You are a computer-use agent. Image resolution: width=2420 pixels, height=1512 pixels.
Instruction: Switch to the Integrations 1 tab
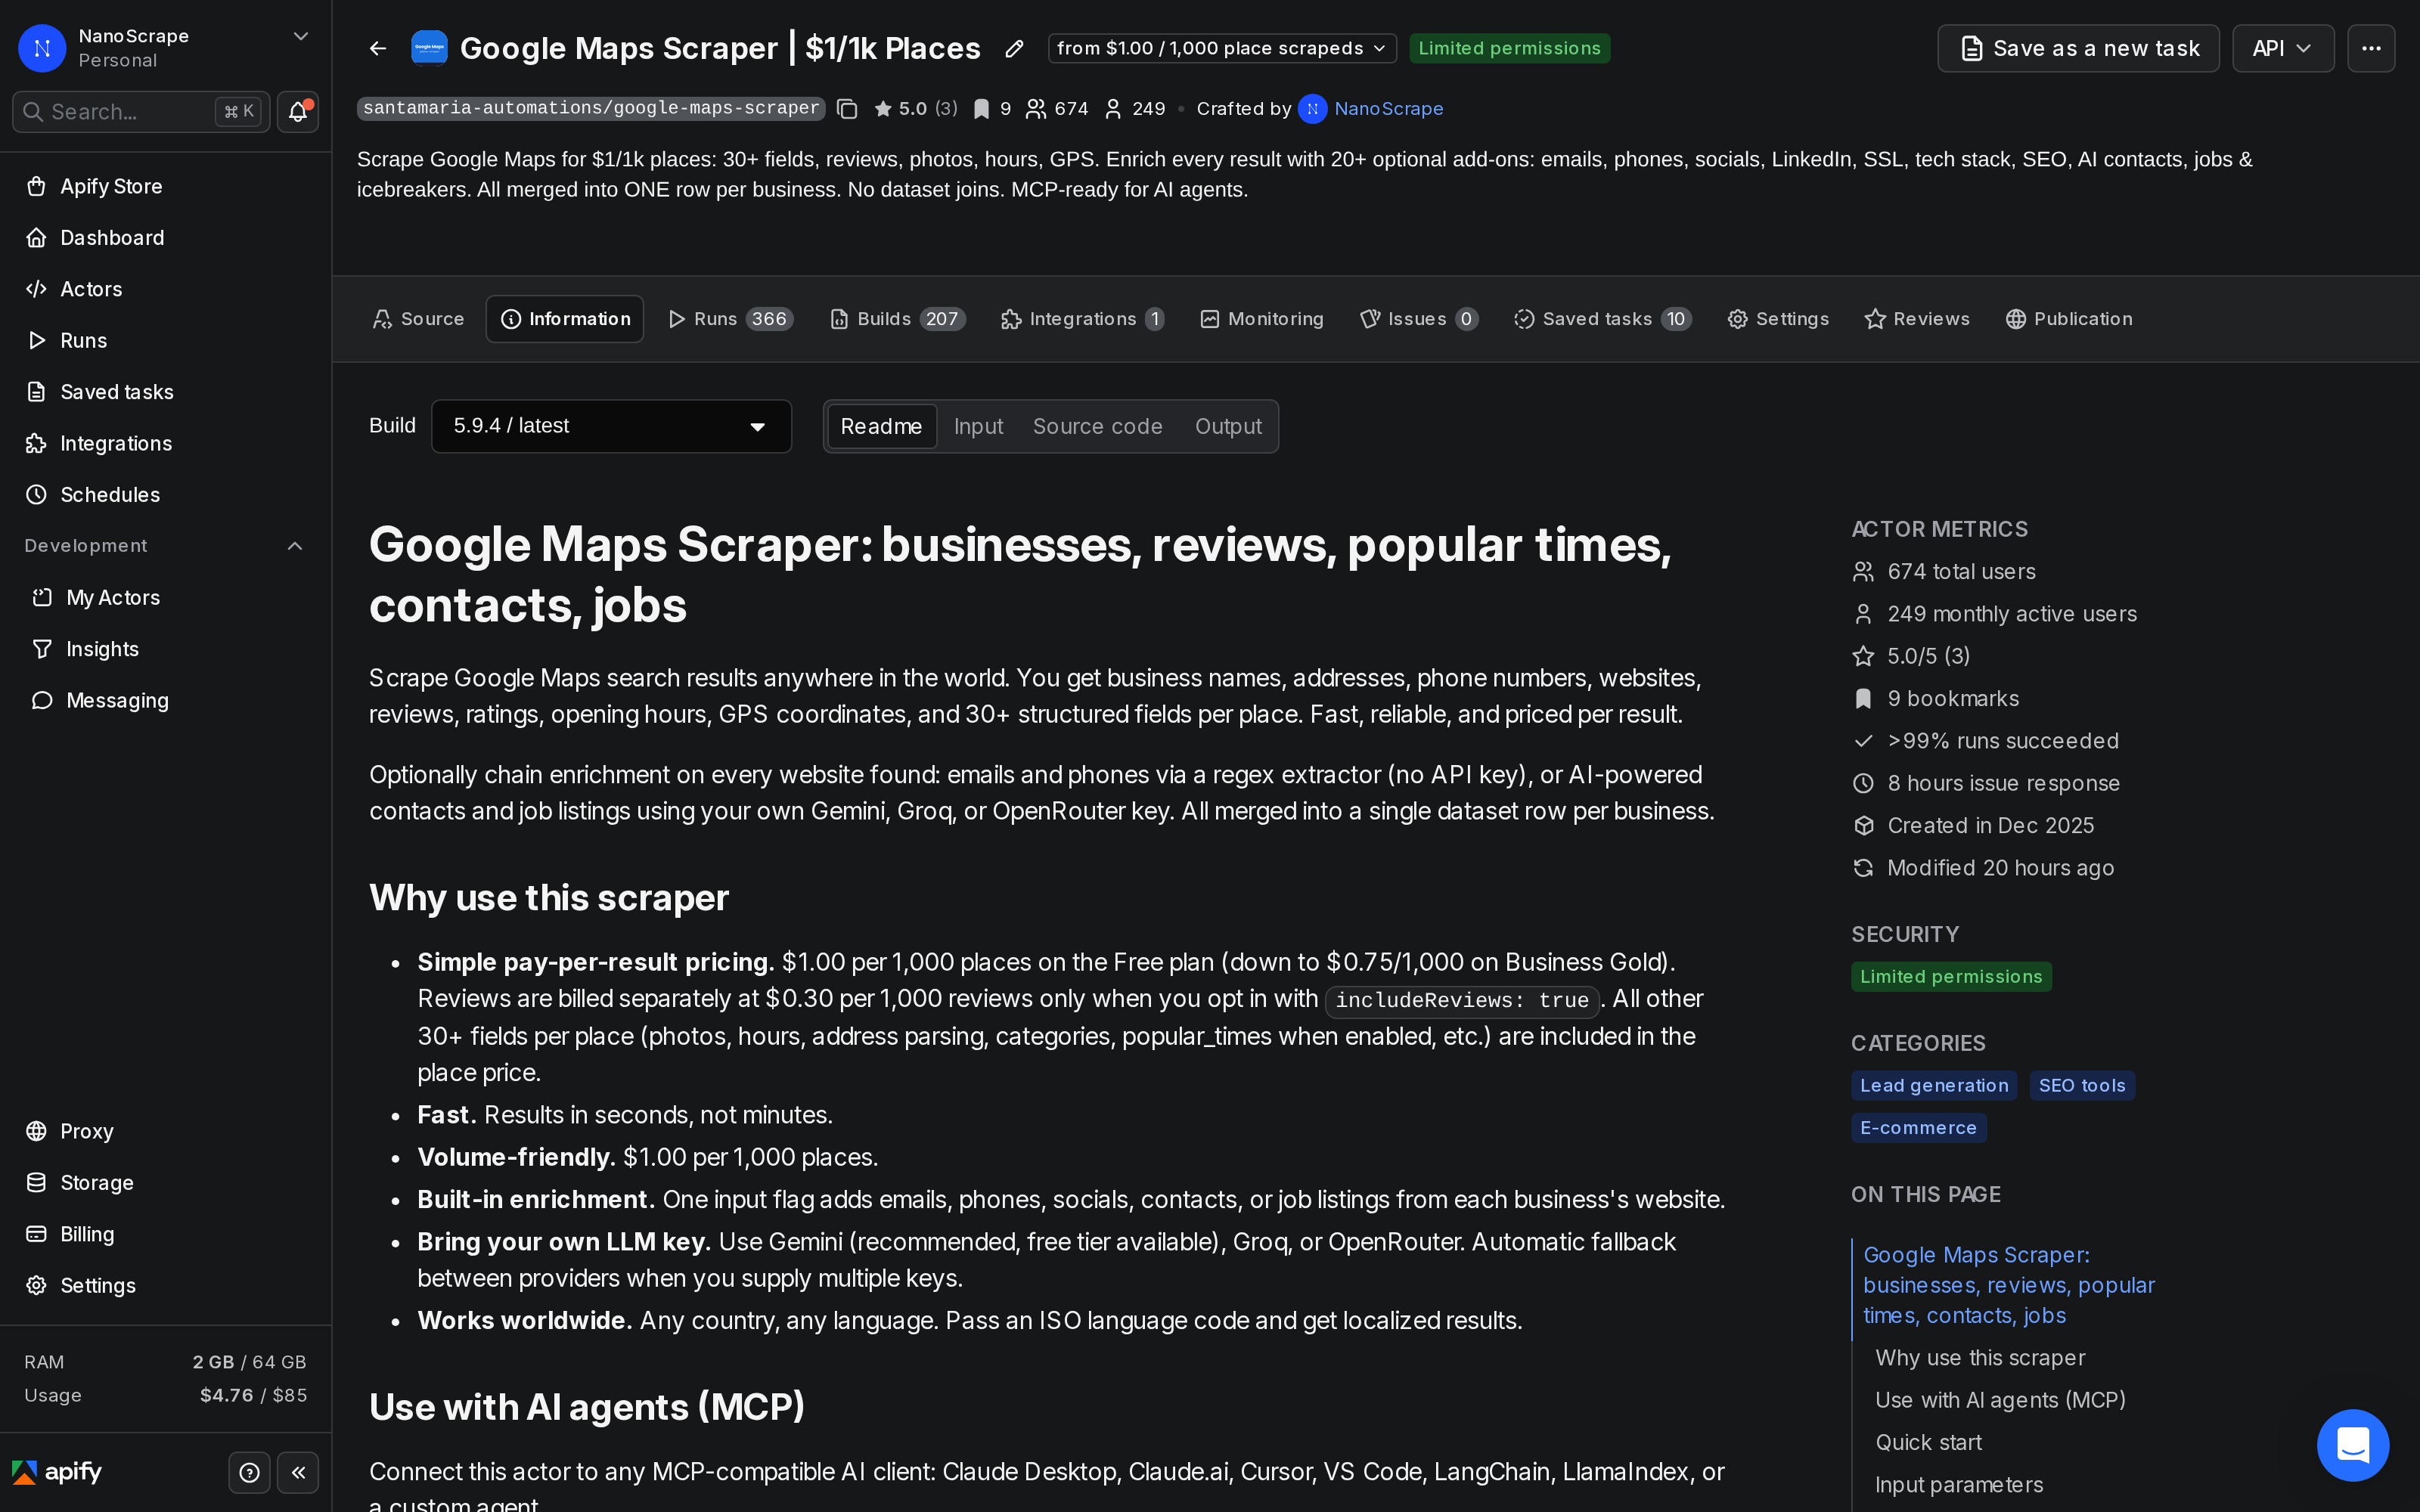(1083, 319)
